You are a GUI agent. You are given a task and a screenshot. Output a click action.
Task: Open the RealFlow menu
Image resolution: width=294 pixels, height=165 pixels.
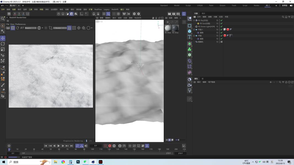[x=98, y=9]
